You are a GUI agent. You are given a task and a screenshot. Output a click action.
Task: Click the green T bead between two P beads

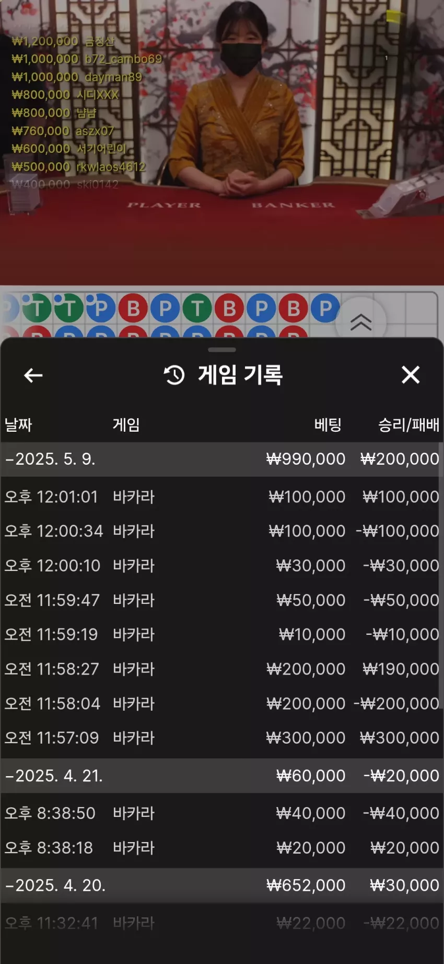(197, 308)
